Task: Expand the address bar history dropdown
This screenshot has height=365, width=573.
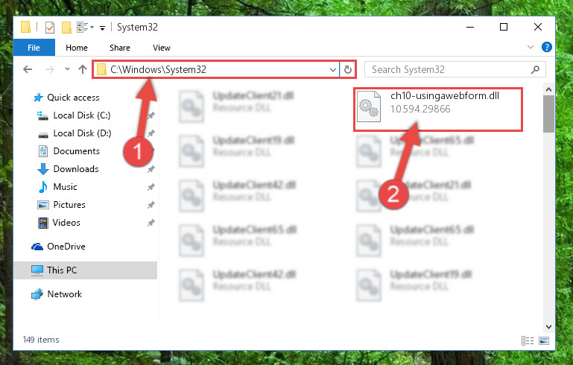Action: point(333,69)
